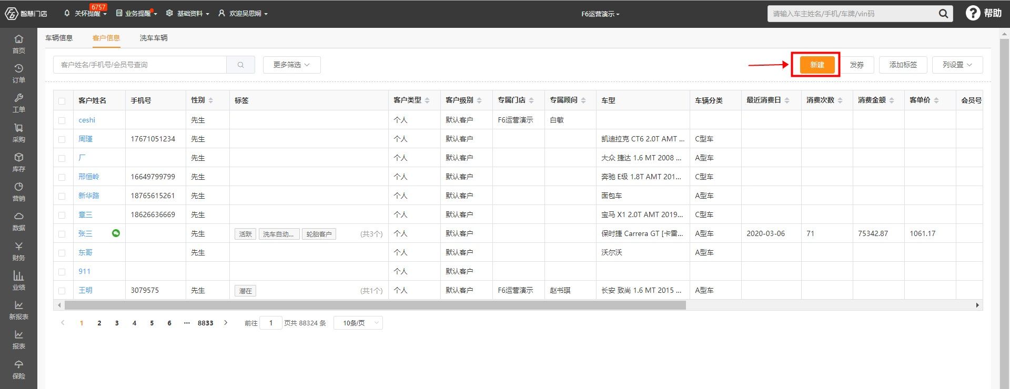Open customer link 张三
1010x389 pixels.
coord(85,233)
